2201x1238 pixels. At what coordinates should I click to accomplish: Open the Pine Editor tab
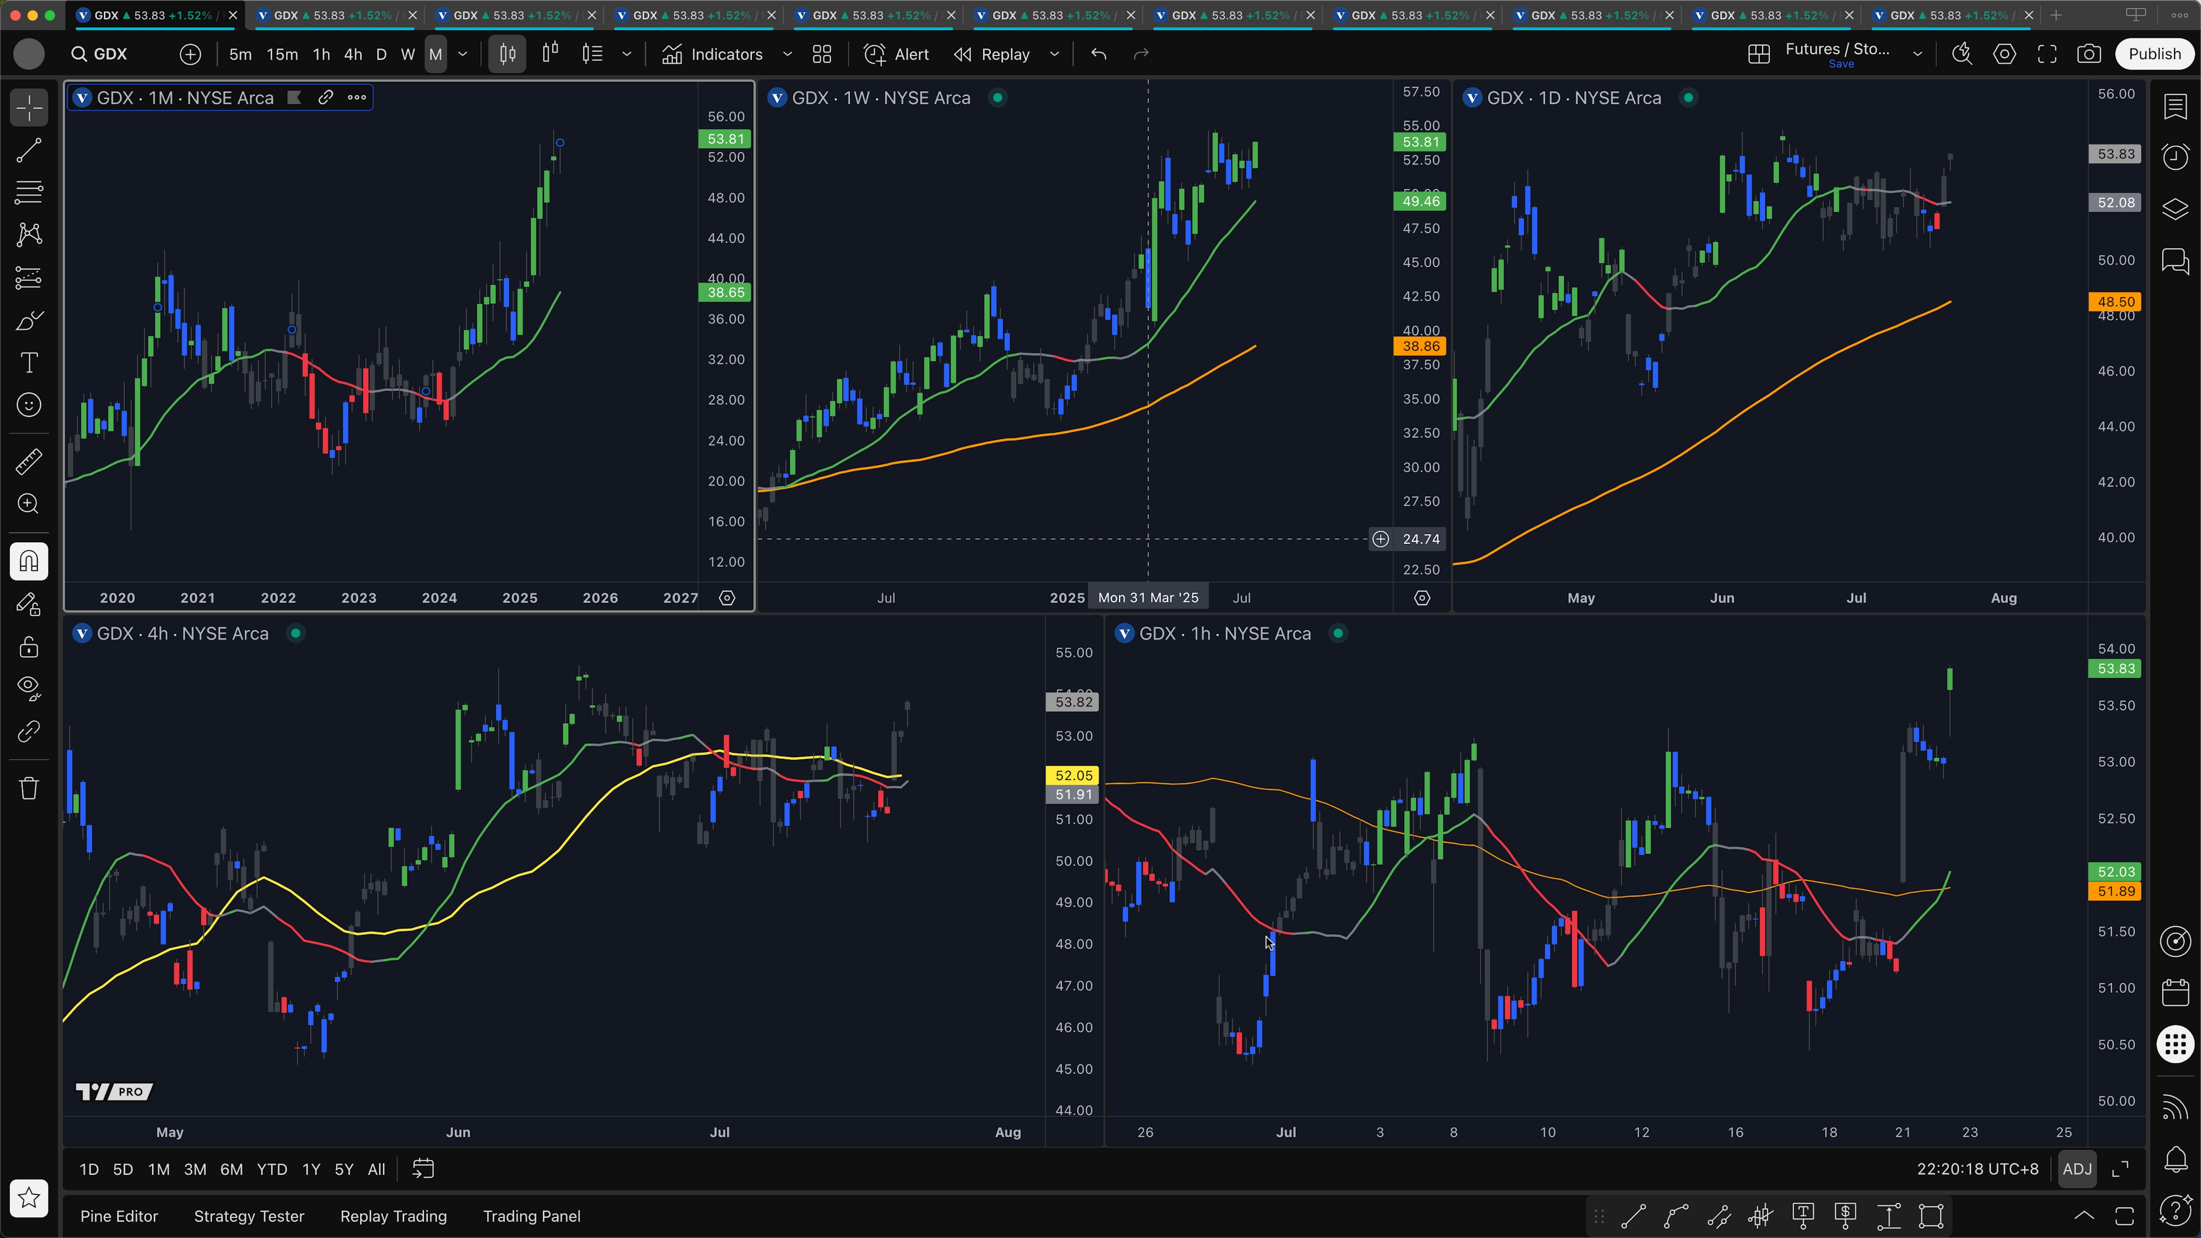(119, 1216)
